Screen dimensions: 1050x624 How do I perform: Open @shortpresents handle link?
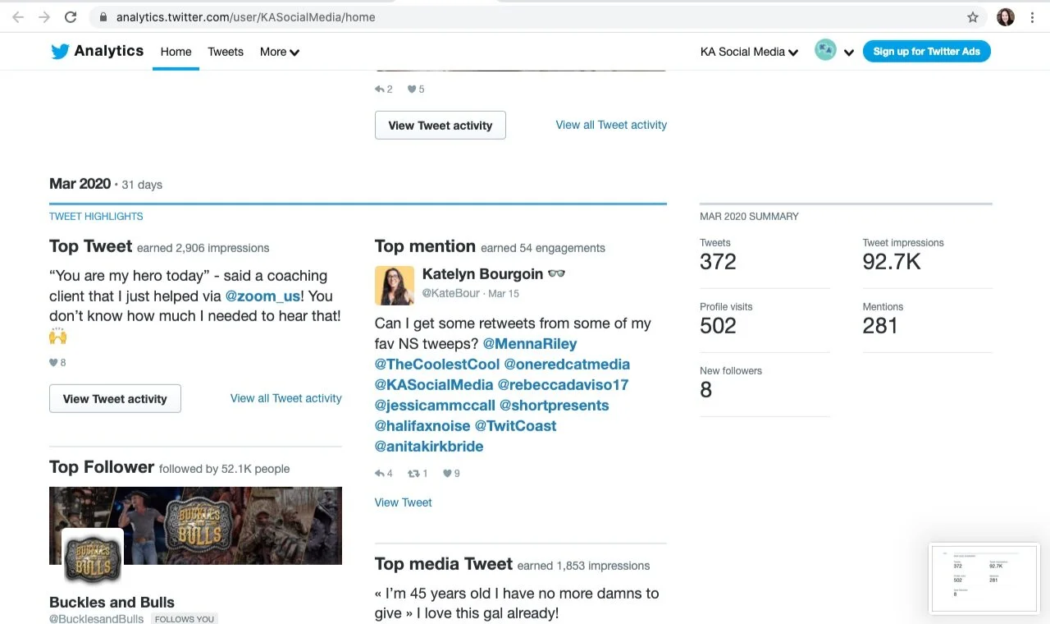pyautogui.click(x=555, y=406)
